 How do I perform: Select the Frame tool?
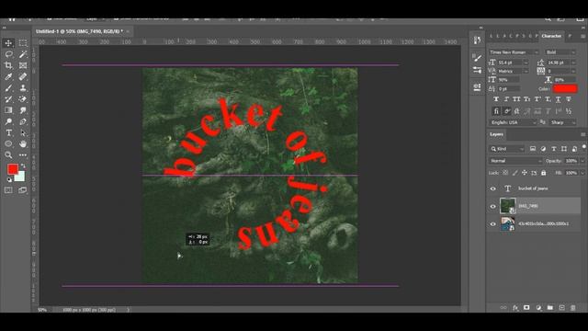23,65
